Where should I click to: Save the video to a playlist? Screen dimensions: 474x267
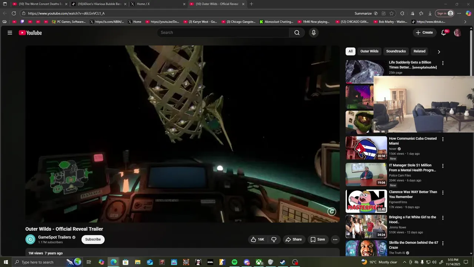pos(318,240)
